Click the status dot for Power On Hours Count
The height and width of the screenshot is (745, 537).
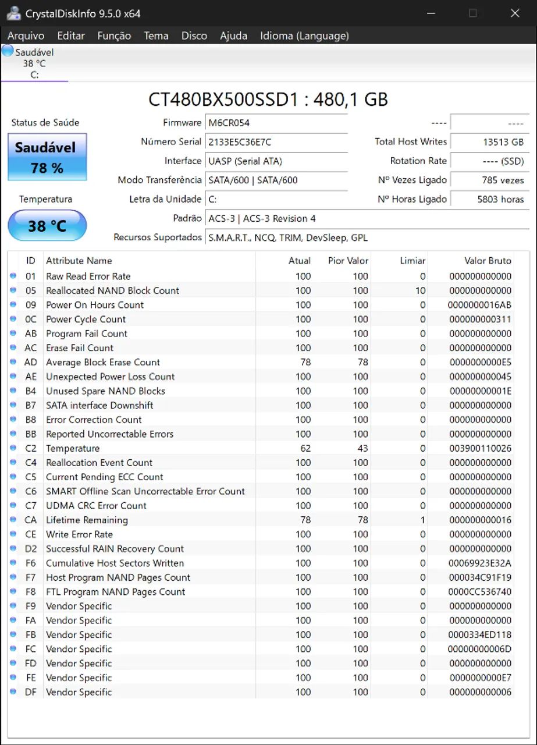13,304
